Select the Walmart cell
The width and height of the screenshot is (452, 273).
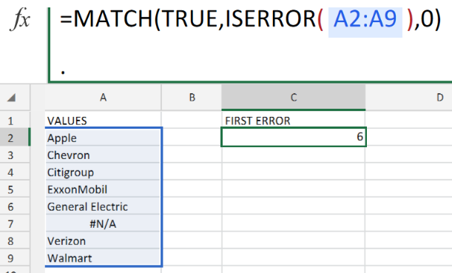point(104,258)
